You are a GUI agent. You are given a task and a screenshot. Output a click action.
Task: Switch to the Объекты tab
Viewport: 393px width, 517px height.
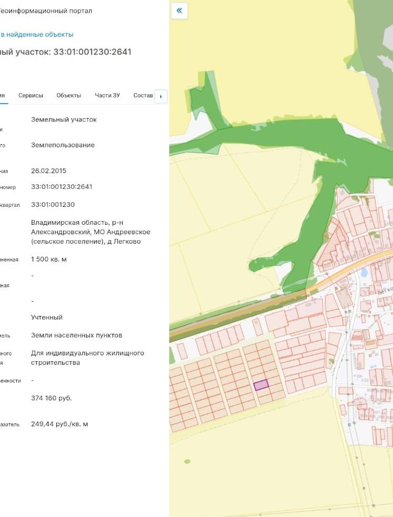point(69,95)
